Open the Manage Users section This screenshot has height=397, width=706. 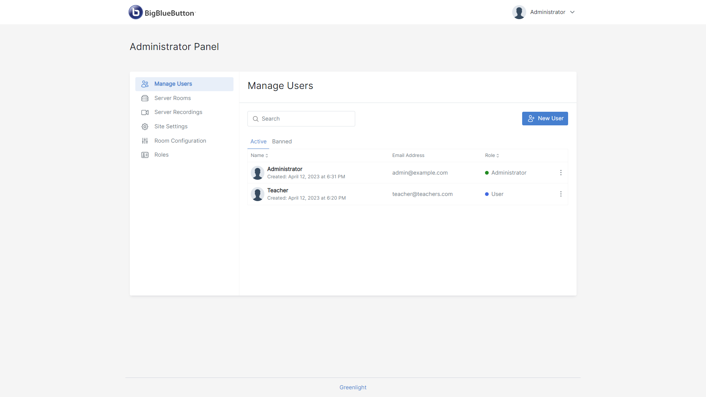(x=184, y=84)
